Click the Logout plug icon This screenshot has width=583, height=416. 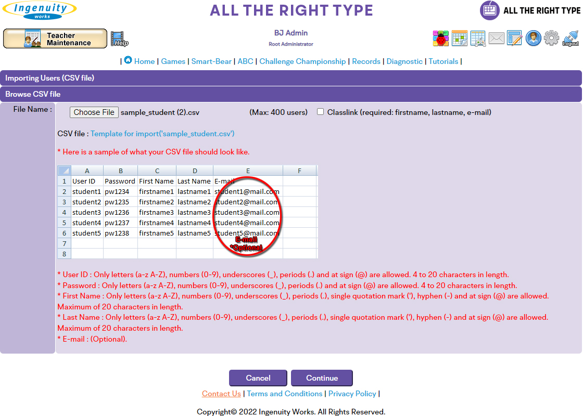point(571,38)
